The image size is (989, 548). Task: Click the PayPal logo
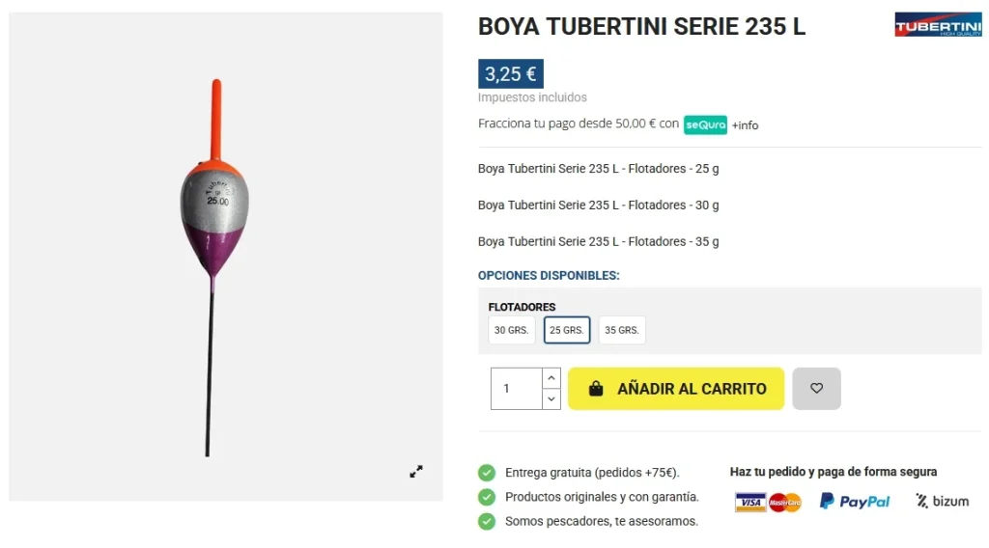(855, 501)
